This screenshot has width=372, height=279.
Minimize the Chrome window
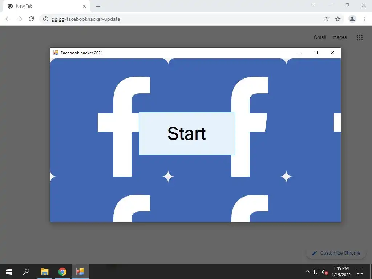coord(330,5)
